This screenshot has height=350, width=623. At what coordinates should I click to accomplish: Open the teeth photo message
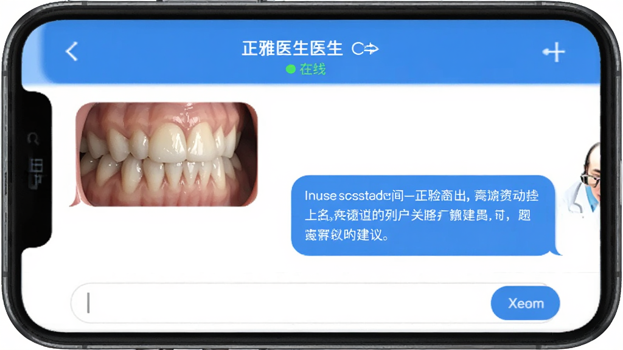point(167,154)
